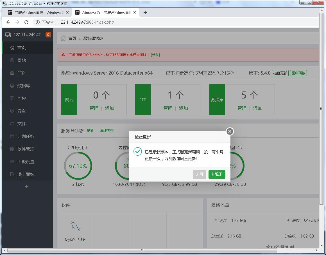The width and height of the screenshot is (326, 255).
Task: Click 添加 under the 网站 count
Action: tap(110, 108)
